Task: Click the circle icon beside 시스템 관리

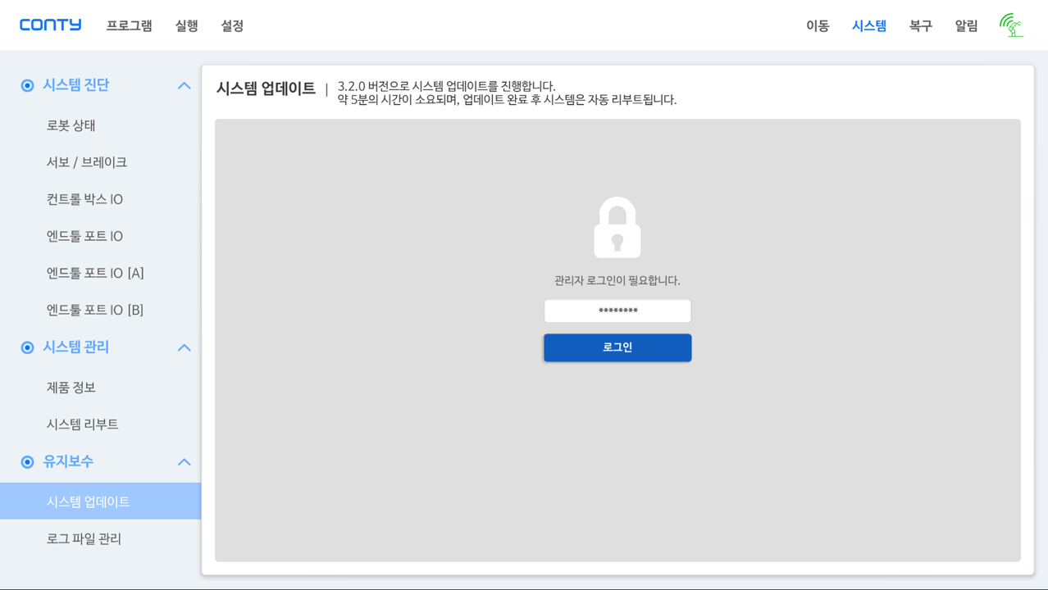Action: pos(27,347)
